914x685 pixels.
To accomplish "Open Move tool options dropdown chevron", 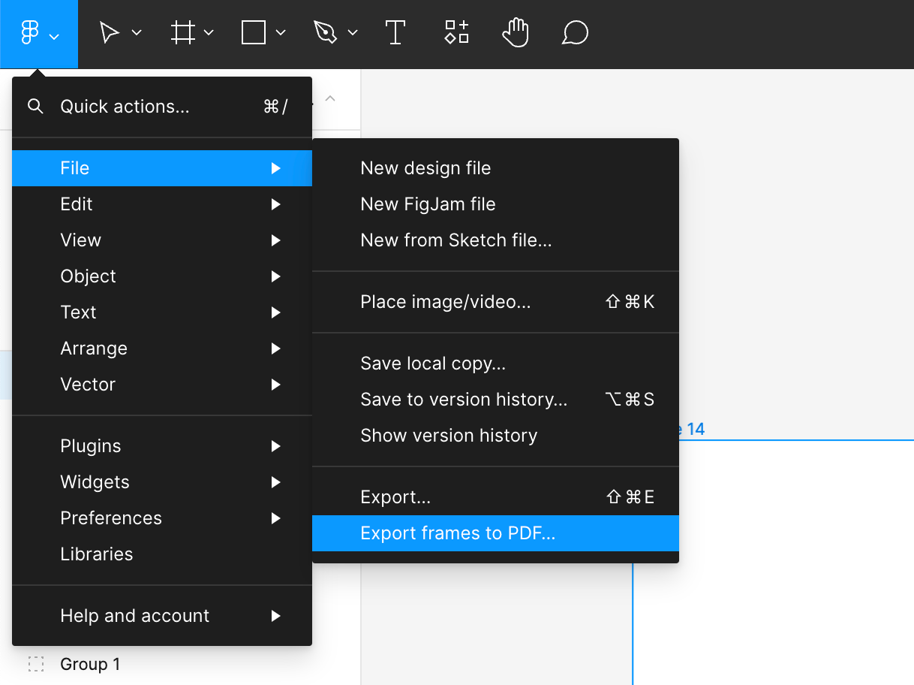I will pyautogui.click(x=137, y=33).
